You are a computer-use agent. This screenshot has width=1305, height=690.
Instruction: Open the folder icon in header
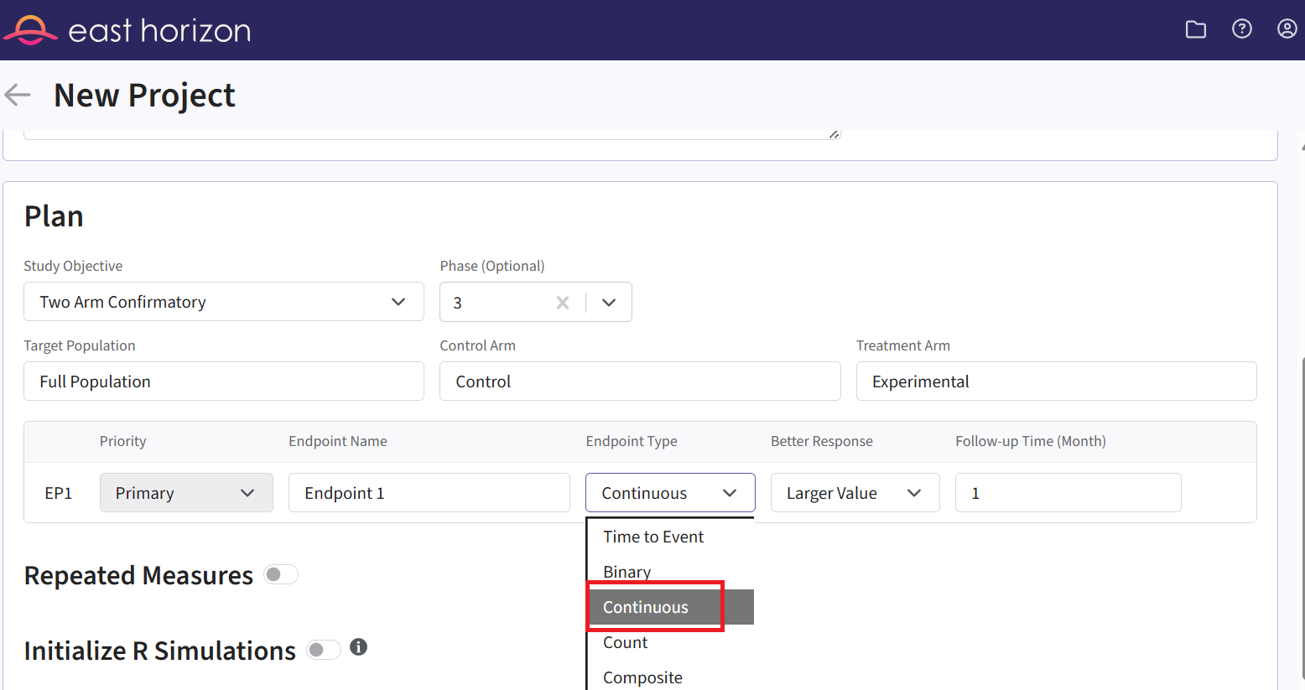click(x=1195, y=29)
